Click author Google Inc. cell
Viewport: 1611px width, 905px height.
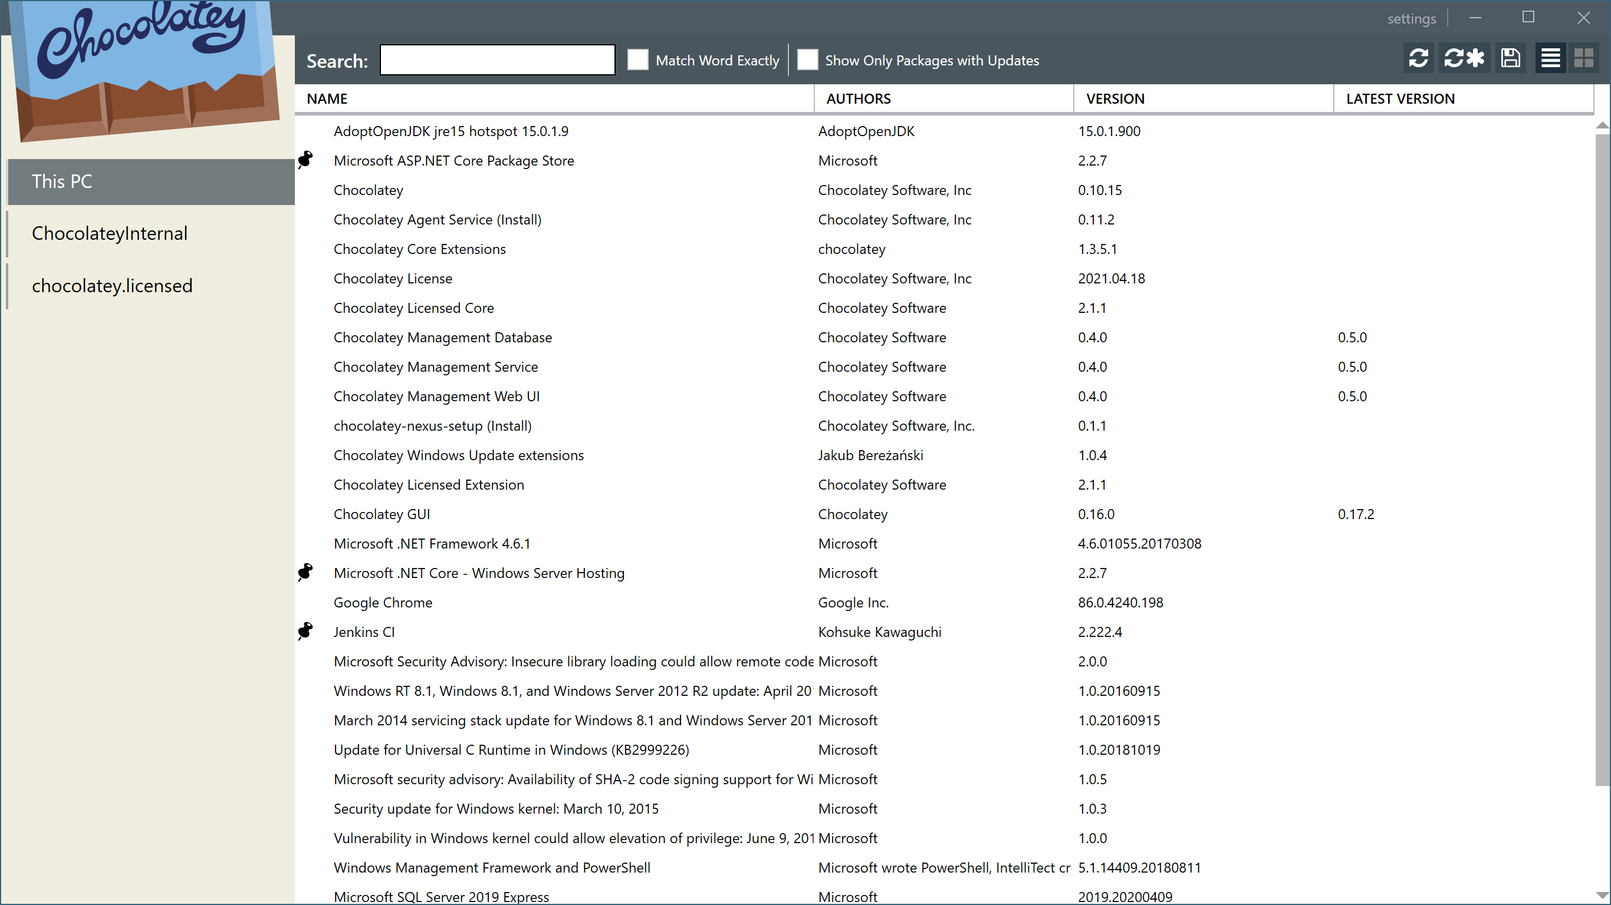(x=853, y=603)
